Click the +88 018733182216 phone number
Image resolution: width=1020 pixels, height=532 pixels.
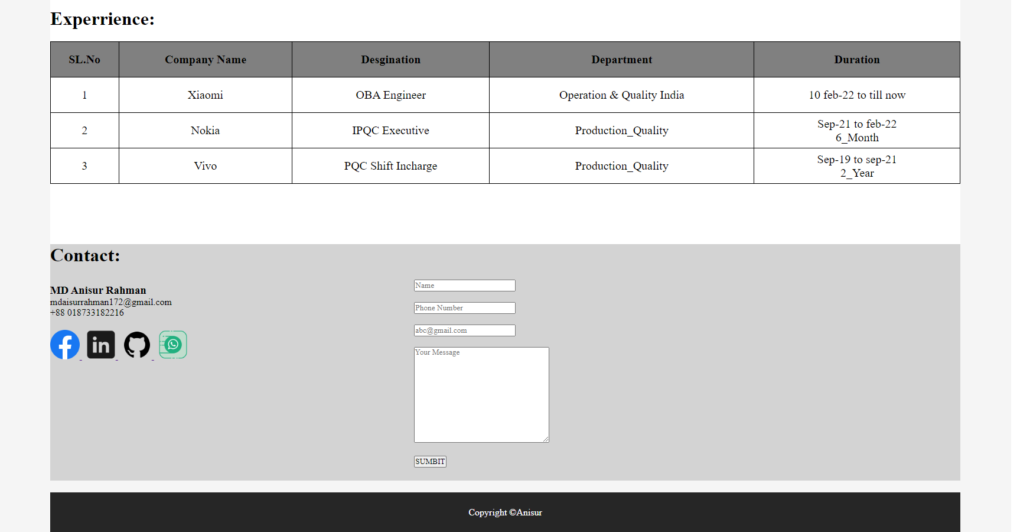87,313
